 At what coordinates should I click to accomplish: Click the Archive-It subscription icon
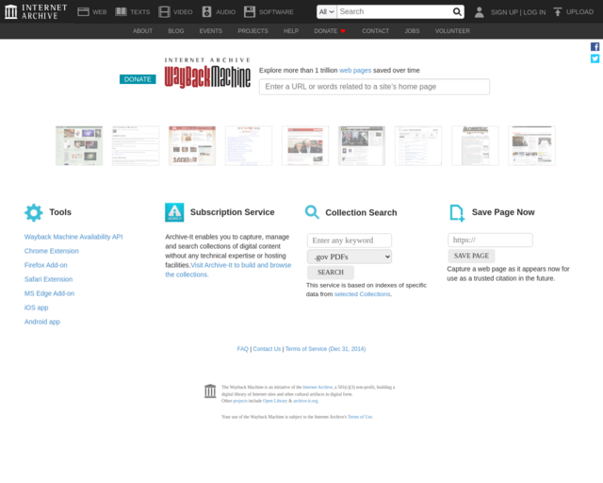[x=174, y=212]
